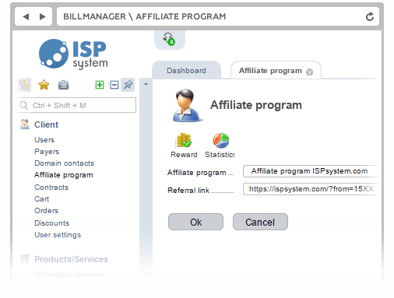
Task: Click the ISPsystem logo
Action: click(x=73, y=54)
